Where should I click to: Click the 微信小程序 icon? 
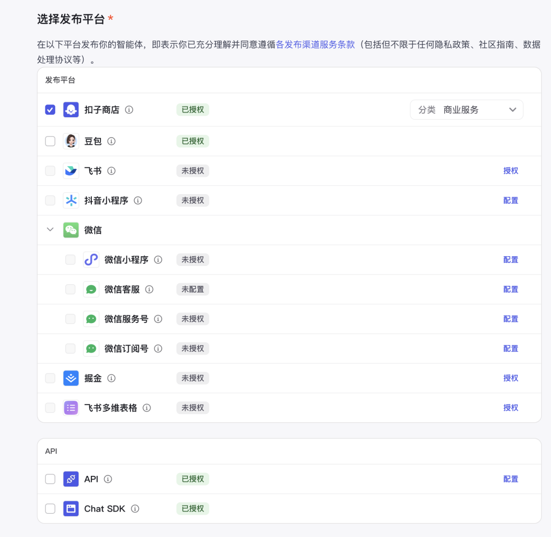(91, 260)
